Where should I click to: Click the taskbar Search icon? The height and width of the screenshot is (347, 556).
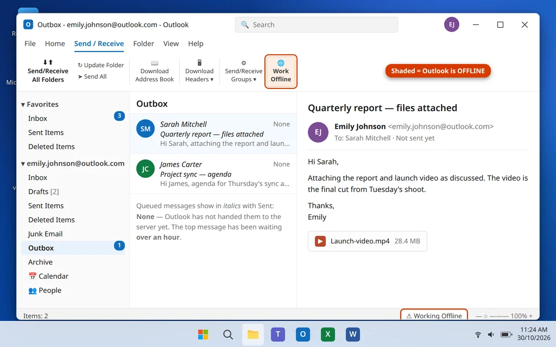pyautogui.click(x=228, y=334)
